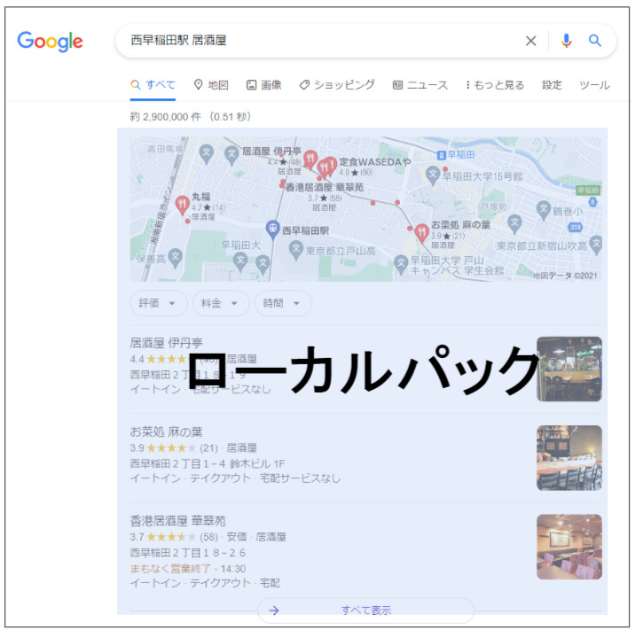
Task: Click 居酒屋 伊丹亭 label on the map
Action: coord(271,152)
